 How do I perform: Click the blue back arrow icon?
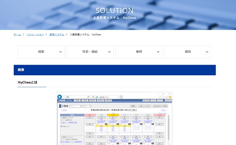(60, 97)
